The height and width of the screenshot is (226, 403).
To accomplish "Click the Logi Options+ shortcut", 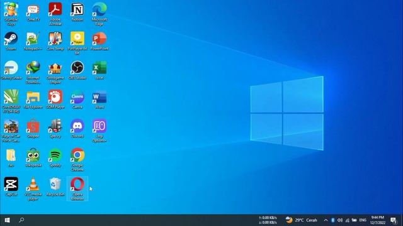I will pyautogui.click(x=99, y=131).
